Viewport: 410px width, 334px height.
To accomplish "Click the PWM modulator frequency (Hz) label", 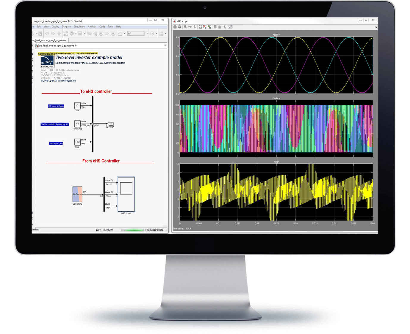I will pos(55,124).
